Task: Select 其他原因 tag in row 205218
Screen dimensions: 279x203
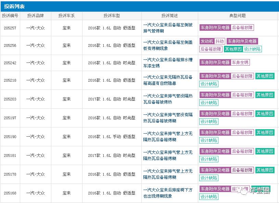Action: tap(265, 76)
